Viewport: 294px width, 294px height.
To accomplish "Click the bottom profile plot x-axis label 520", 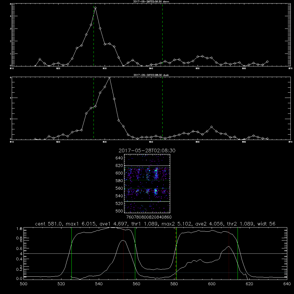I will pos(61,284).
